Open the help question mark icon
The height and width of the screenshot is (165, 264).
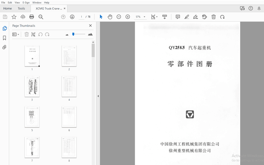click(251, 8)
